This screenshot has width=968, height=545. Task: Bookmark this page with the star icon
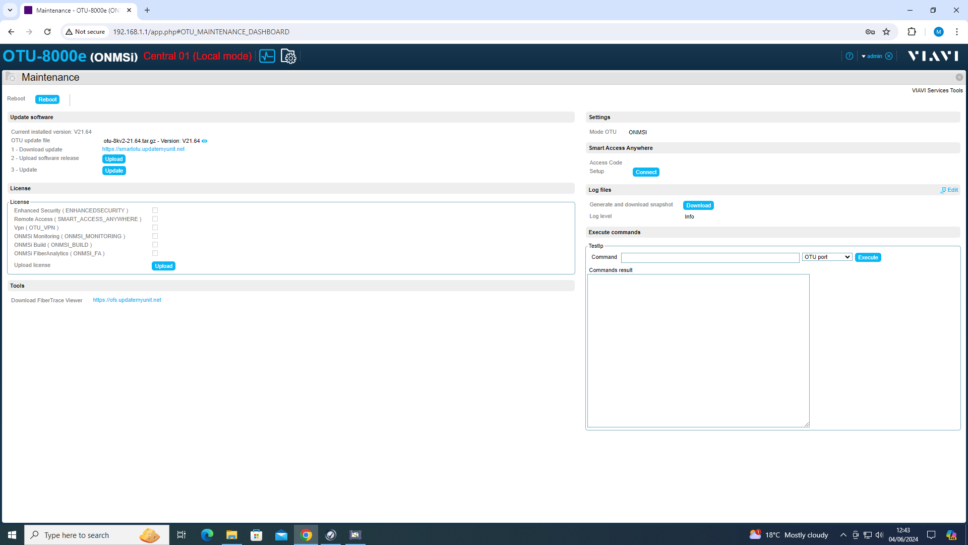[886, 32]
